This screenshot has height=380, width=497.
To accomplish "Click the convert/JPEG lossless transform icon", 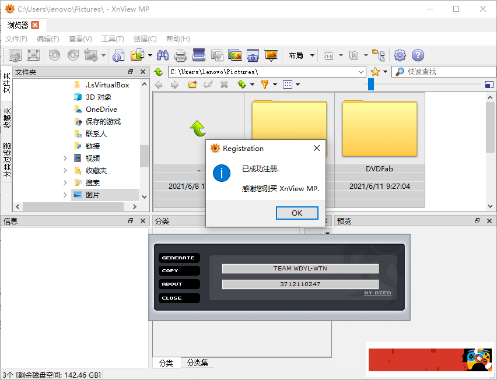I will point(91,55).
